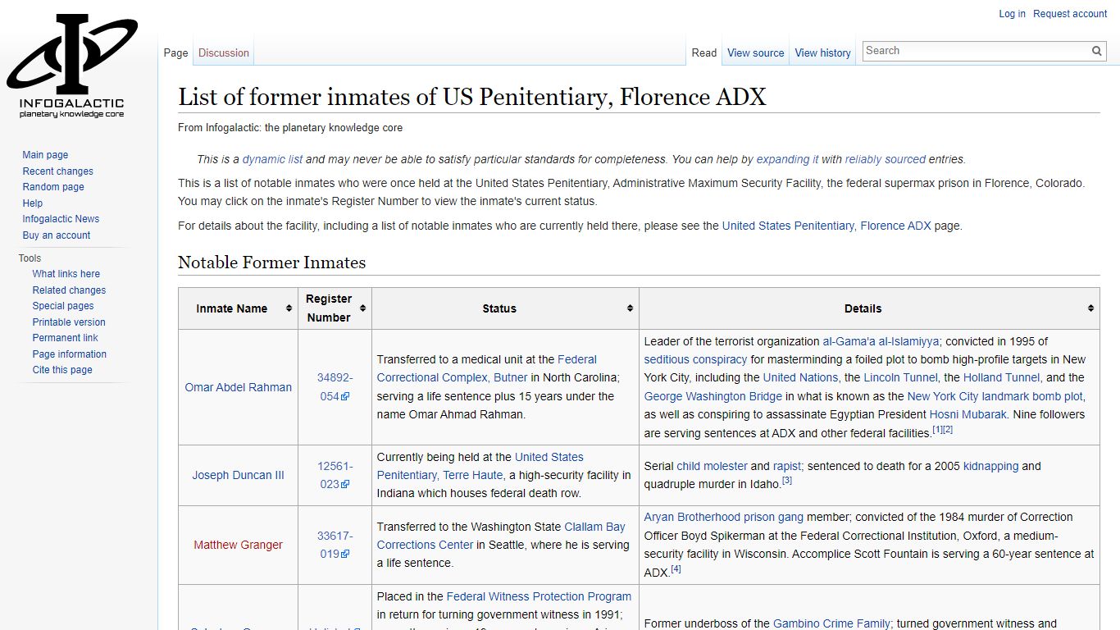Open Joseph Duncan III inmate link
Screen dimensions: 1120x630
click(x=239, y=475)
